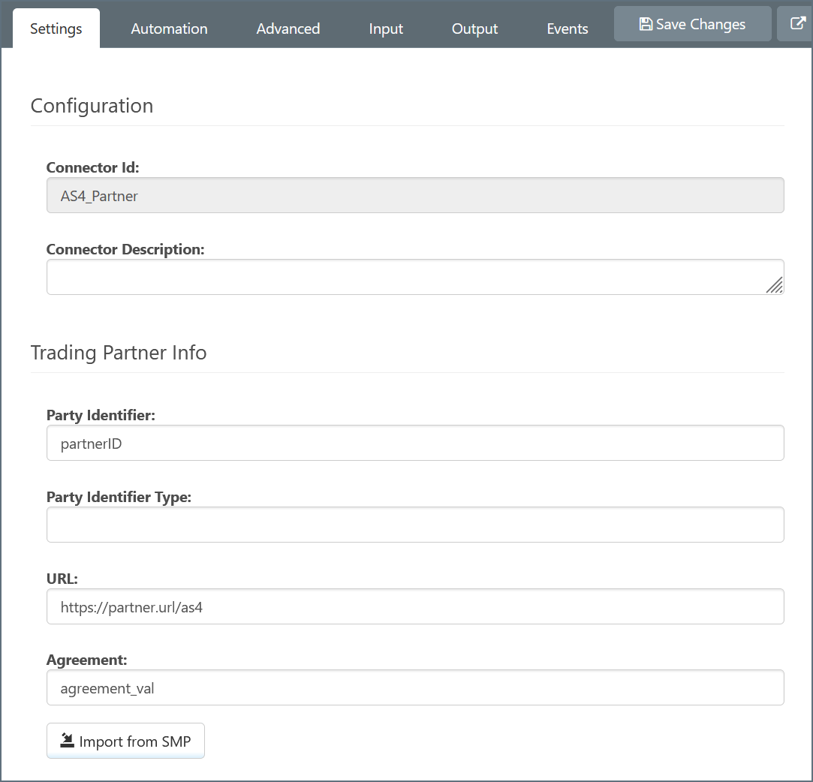Select the Output tab
The image size is (813, 782).
(x=474, y=29)
